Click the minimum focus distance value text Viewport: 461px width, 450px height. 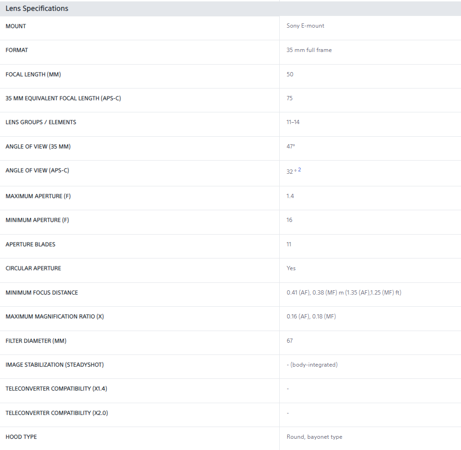pos(343,293)
